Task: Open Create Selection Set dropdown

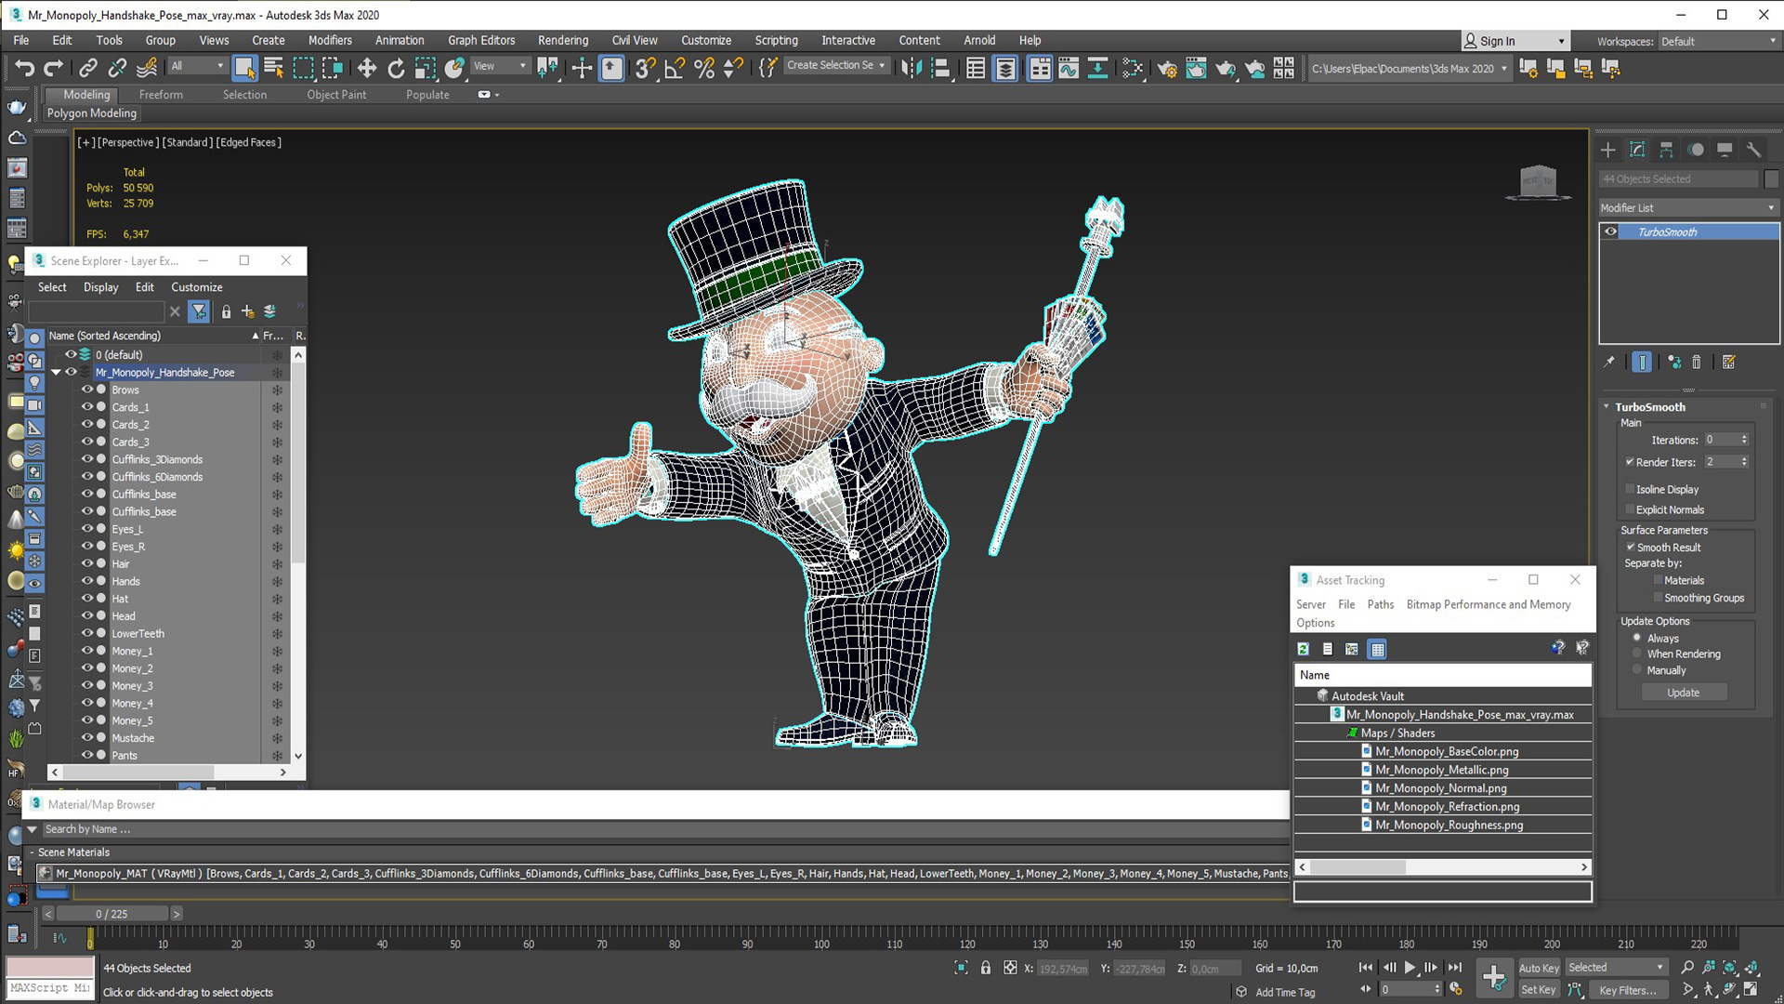Action: coord(835,65)
